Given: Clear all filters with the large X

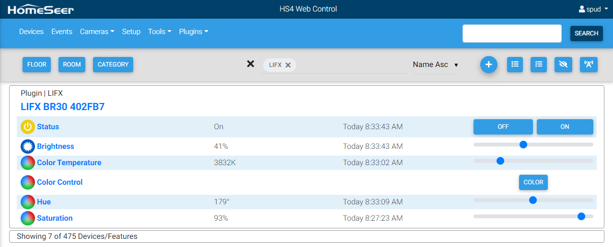Looking at the screenshot, I should coord(250,64).
